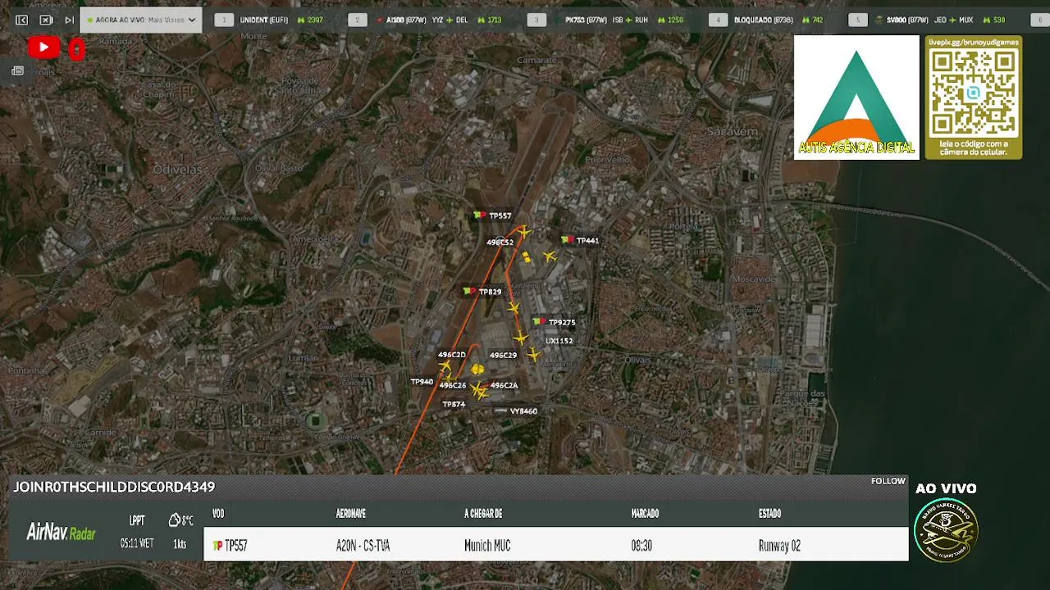The image size is (1050, 590).
Task: Click the AO VIVO live indicator text
Action: click(946, 488)
